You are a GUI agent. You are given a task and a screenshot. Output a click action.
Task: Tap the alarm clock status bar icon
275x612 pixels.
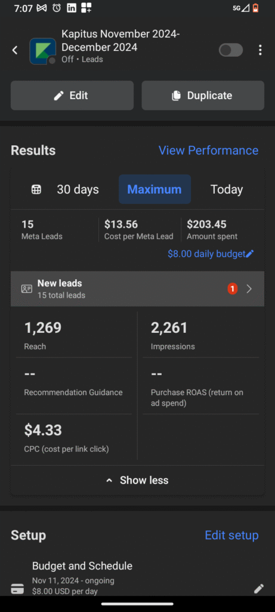pos(57,8)
